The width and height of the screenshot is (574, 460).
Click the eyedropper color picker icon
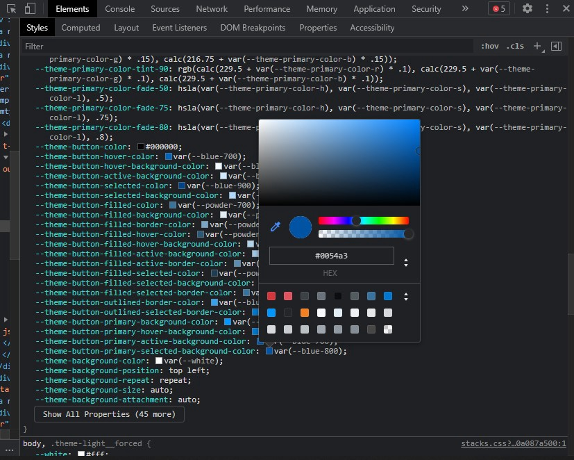tap(275, 227)
